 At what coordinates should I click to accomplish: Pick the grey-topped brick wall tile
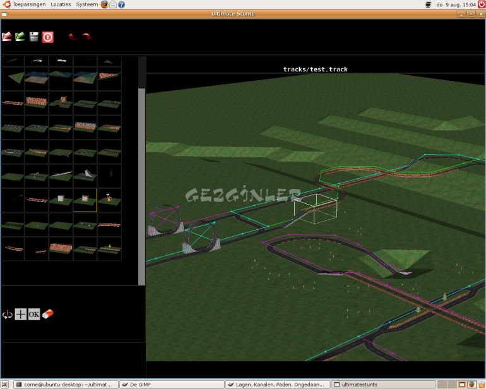[x=85, y=126]
